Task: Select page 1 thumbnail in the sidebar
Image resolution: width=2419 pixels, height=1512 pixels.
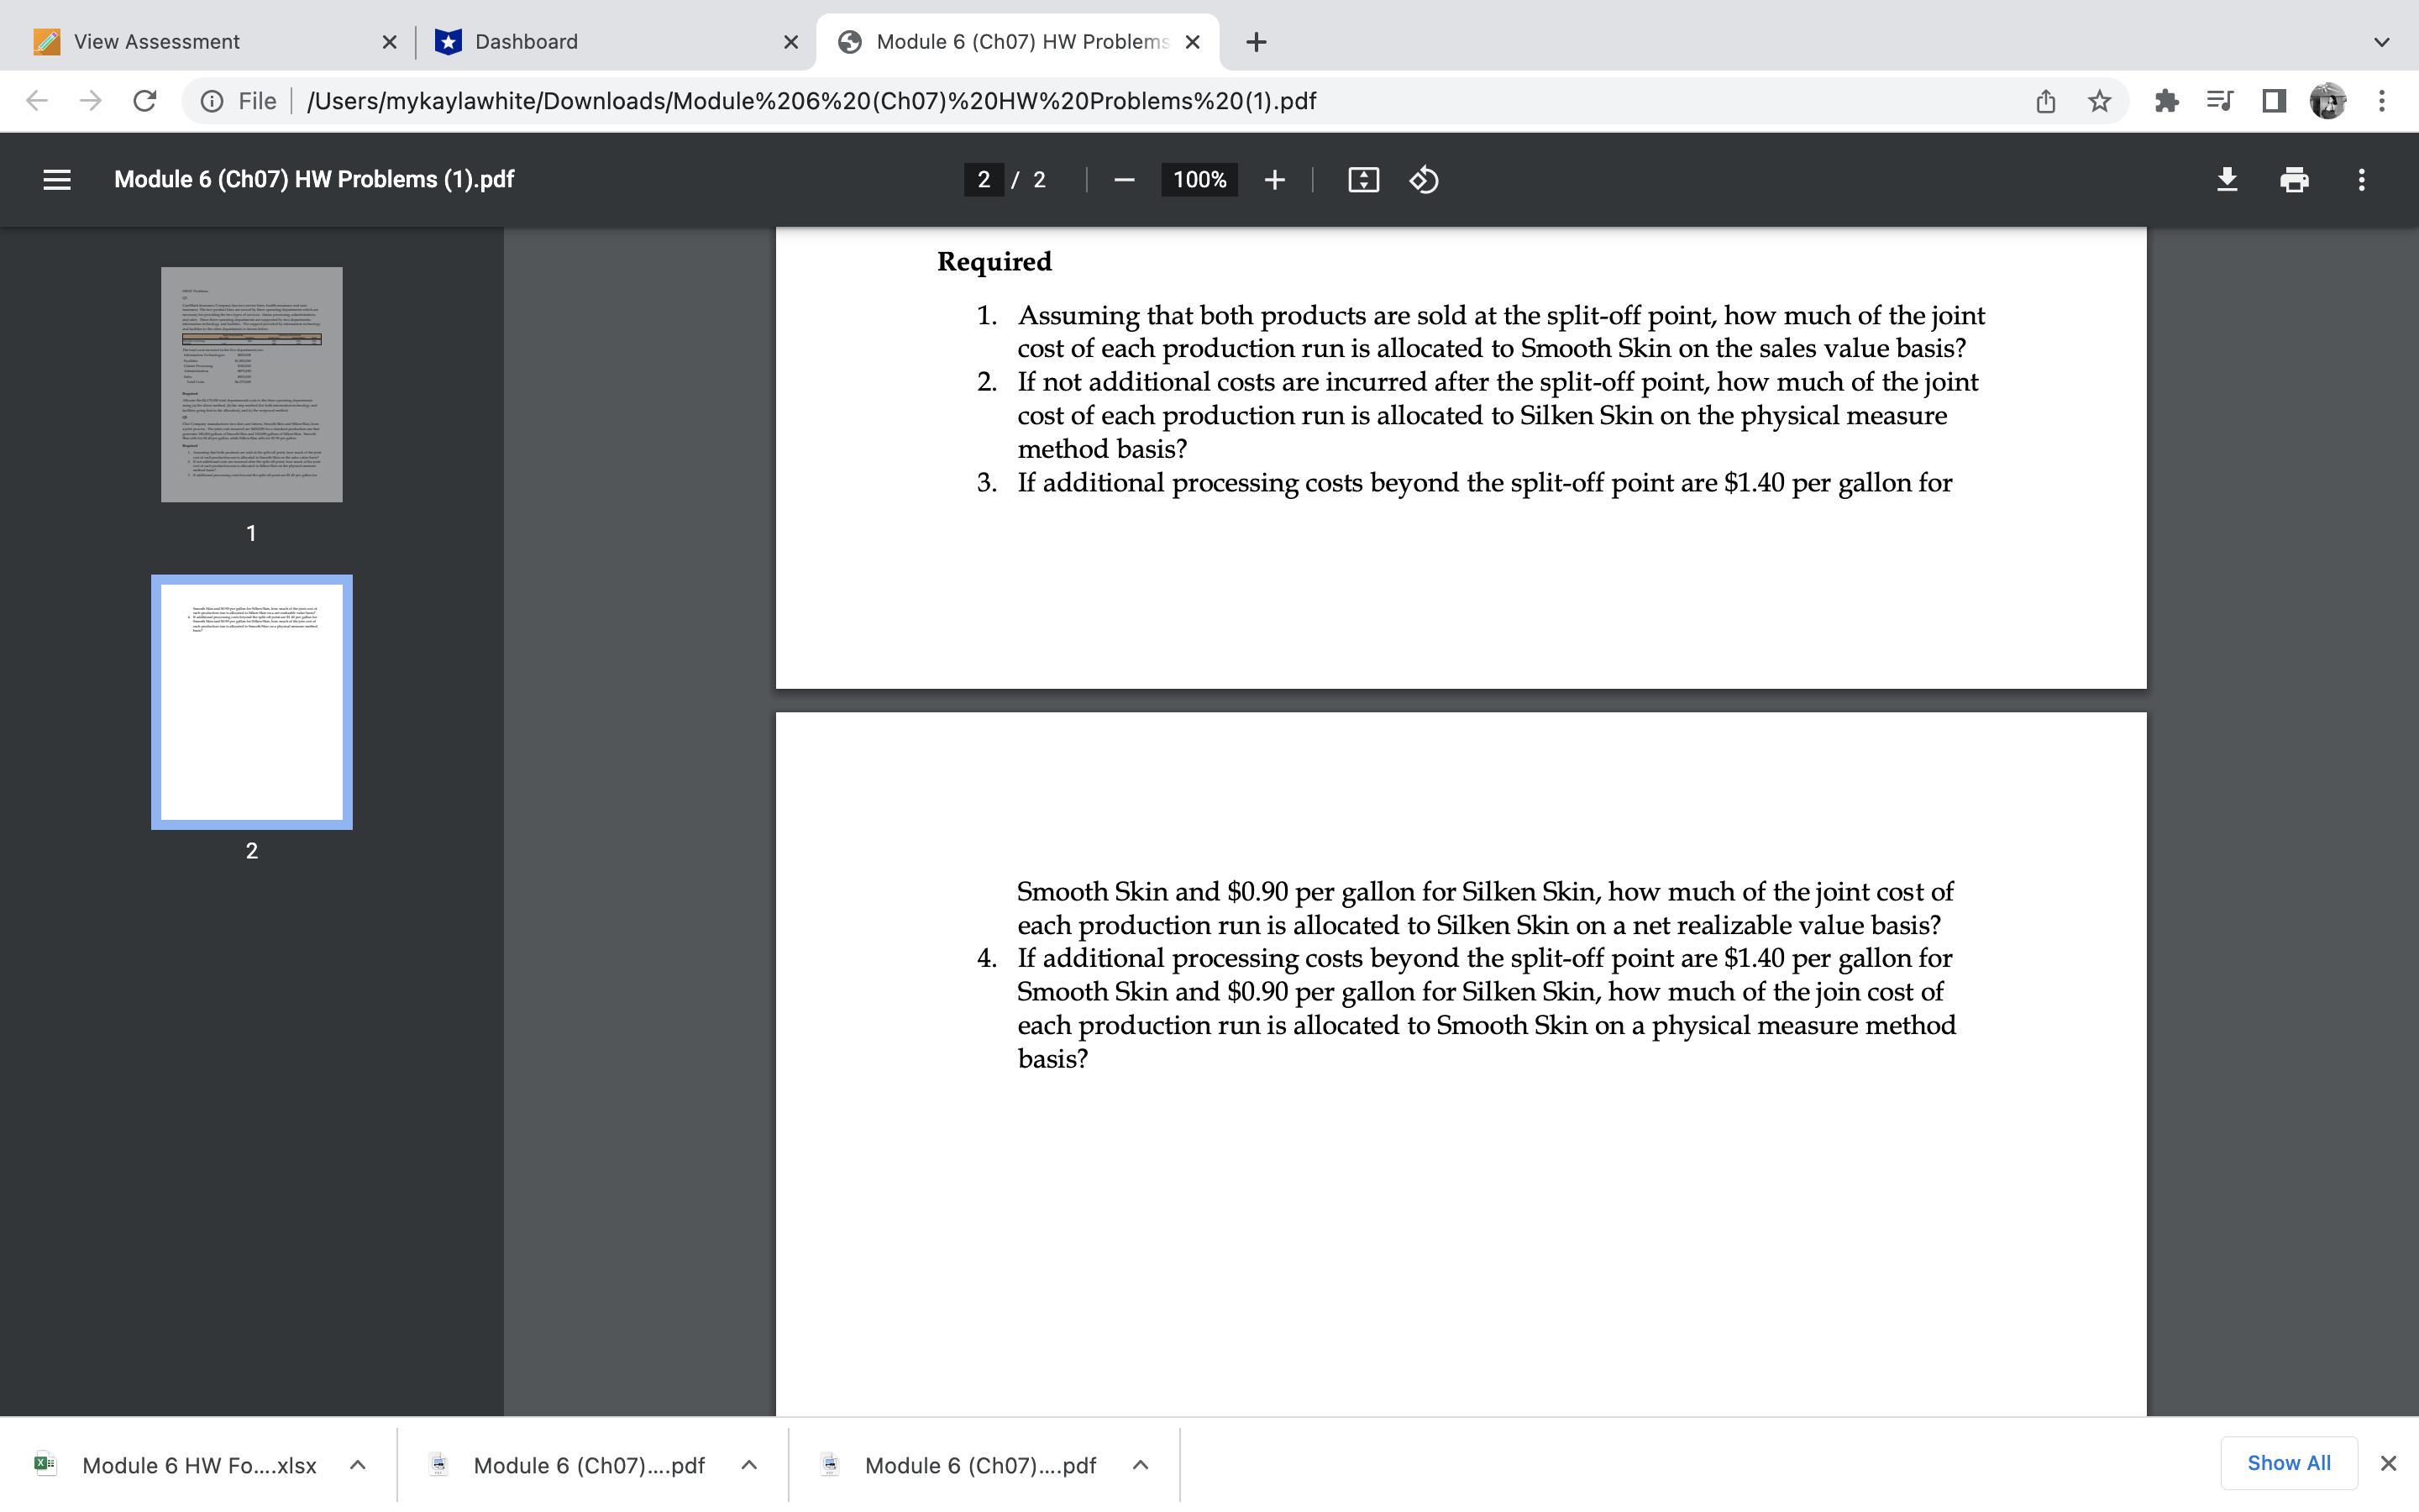Action: click(251, 384)
